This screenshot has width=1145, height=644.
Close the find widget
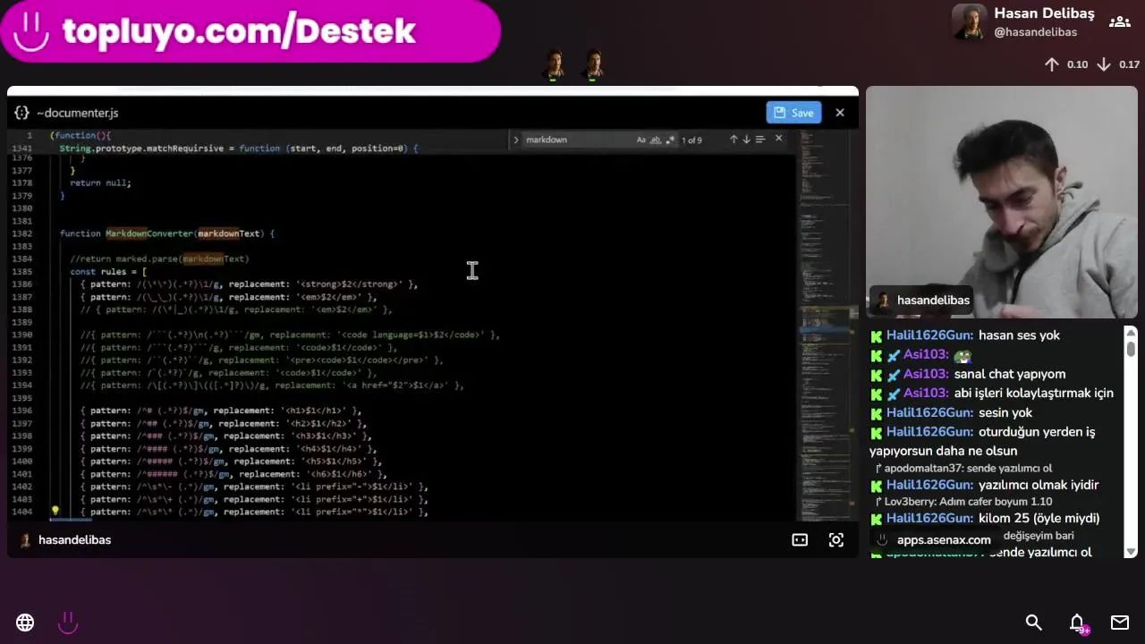[x=778, y=139]
